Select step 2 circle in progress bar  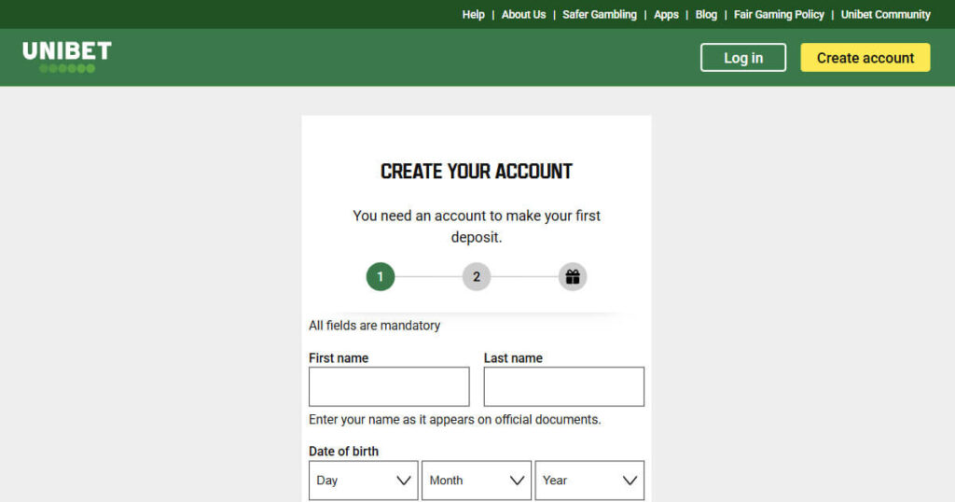(477, 276)
